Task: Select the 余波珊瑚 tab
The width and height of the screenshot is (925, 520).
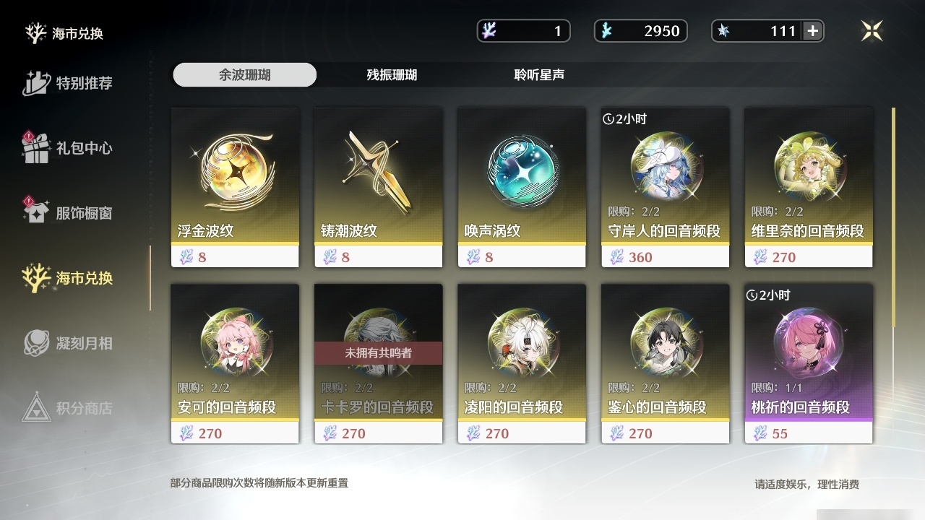Action: (244, 74)
